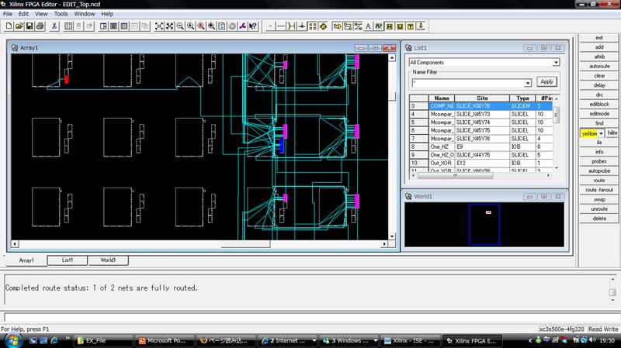Click the Open folder toolbar icon
Image resolution: width=621 pixels, height=348 pixels.
[x=19, y=26]
